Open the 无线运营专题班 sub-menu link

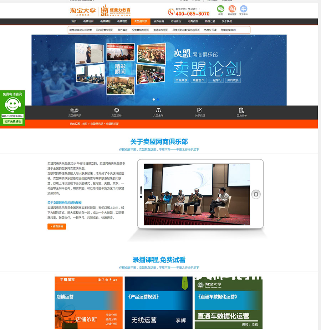click(x=105, y=30)
